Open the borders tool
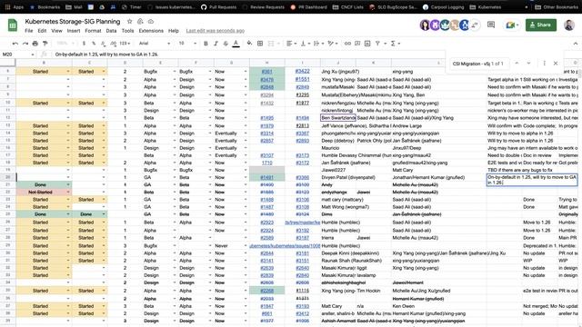 260,44
